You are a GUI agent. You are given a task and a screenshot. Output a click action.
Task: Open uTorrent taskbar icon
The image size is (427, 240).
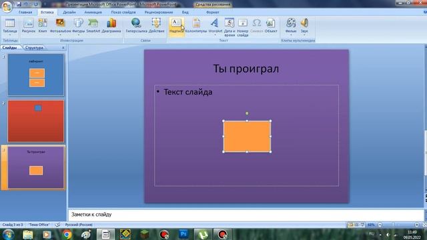tap(203, 234)
